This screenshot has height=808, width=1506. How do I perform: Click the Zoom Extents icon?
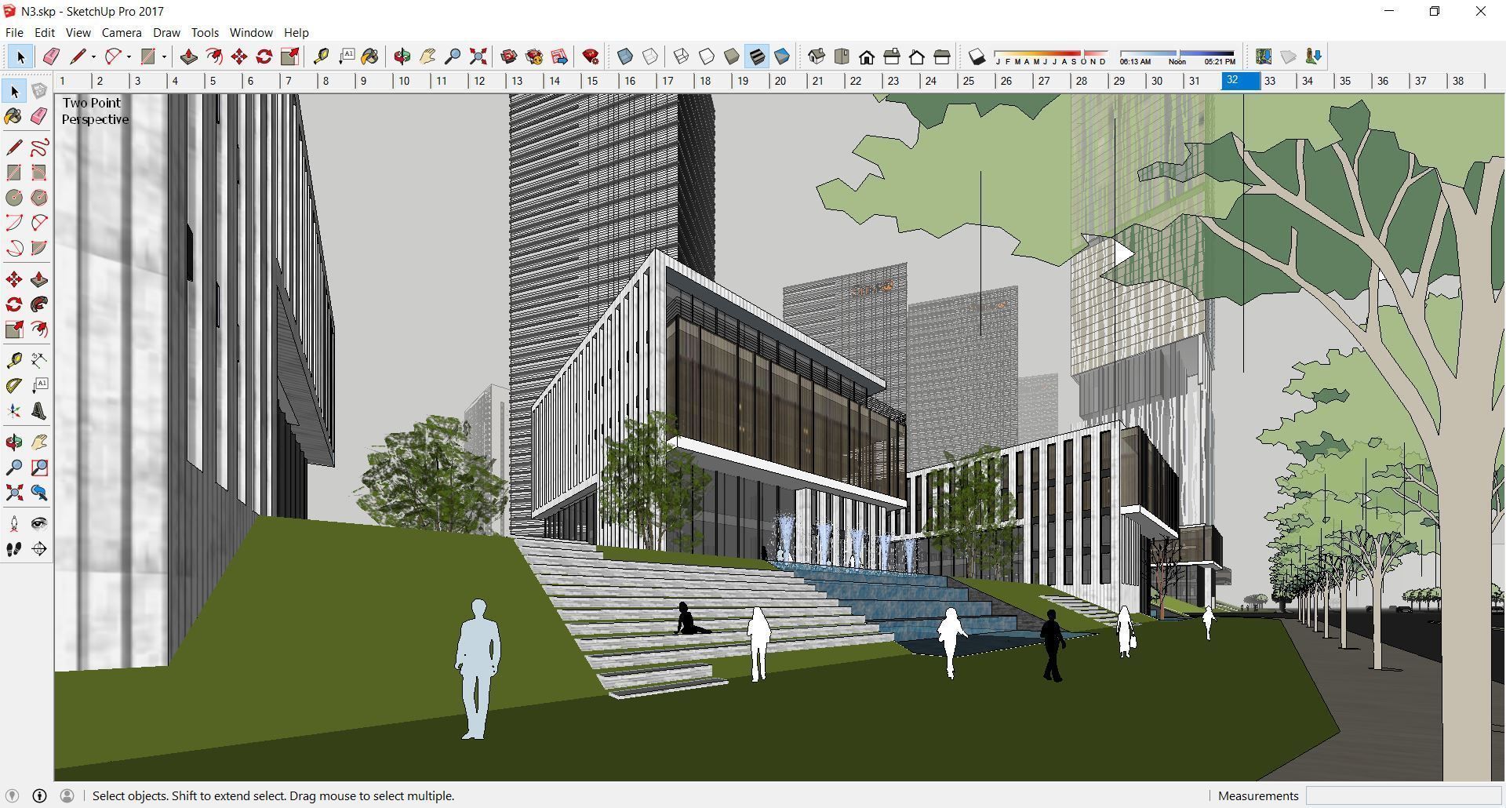coord(478,56)
